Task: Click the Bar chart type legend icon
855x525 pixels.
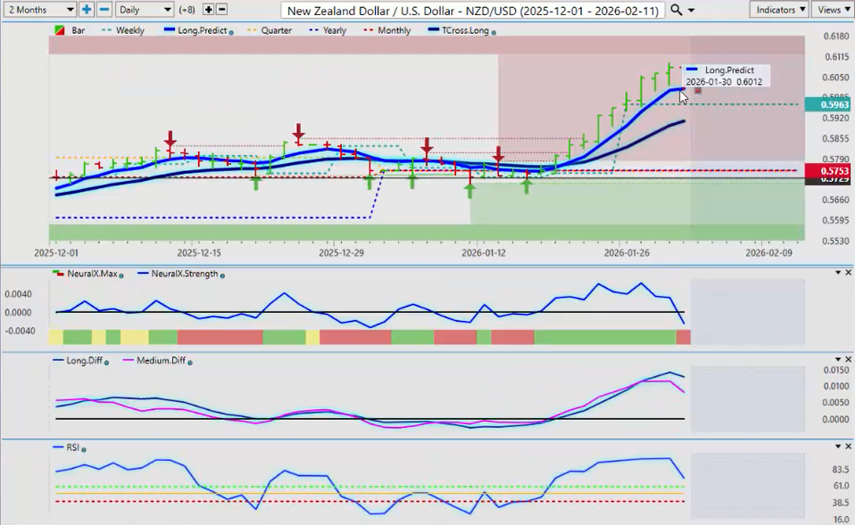Action: [x=60, y=30]
